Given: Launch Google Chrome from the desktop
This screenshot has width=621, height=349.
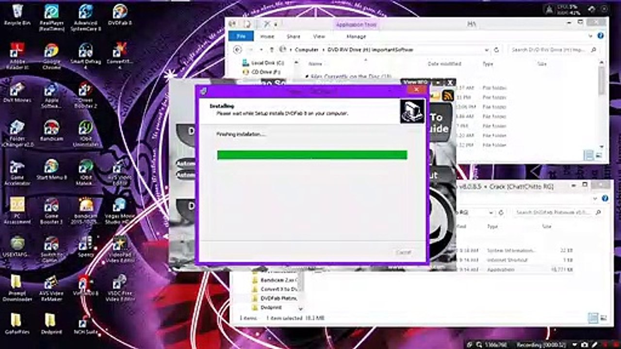Looking at the screenshot, I should (x=51, y=56).
